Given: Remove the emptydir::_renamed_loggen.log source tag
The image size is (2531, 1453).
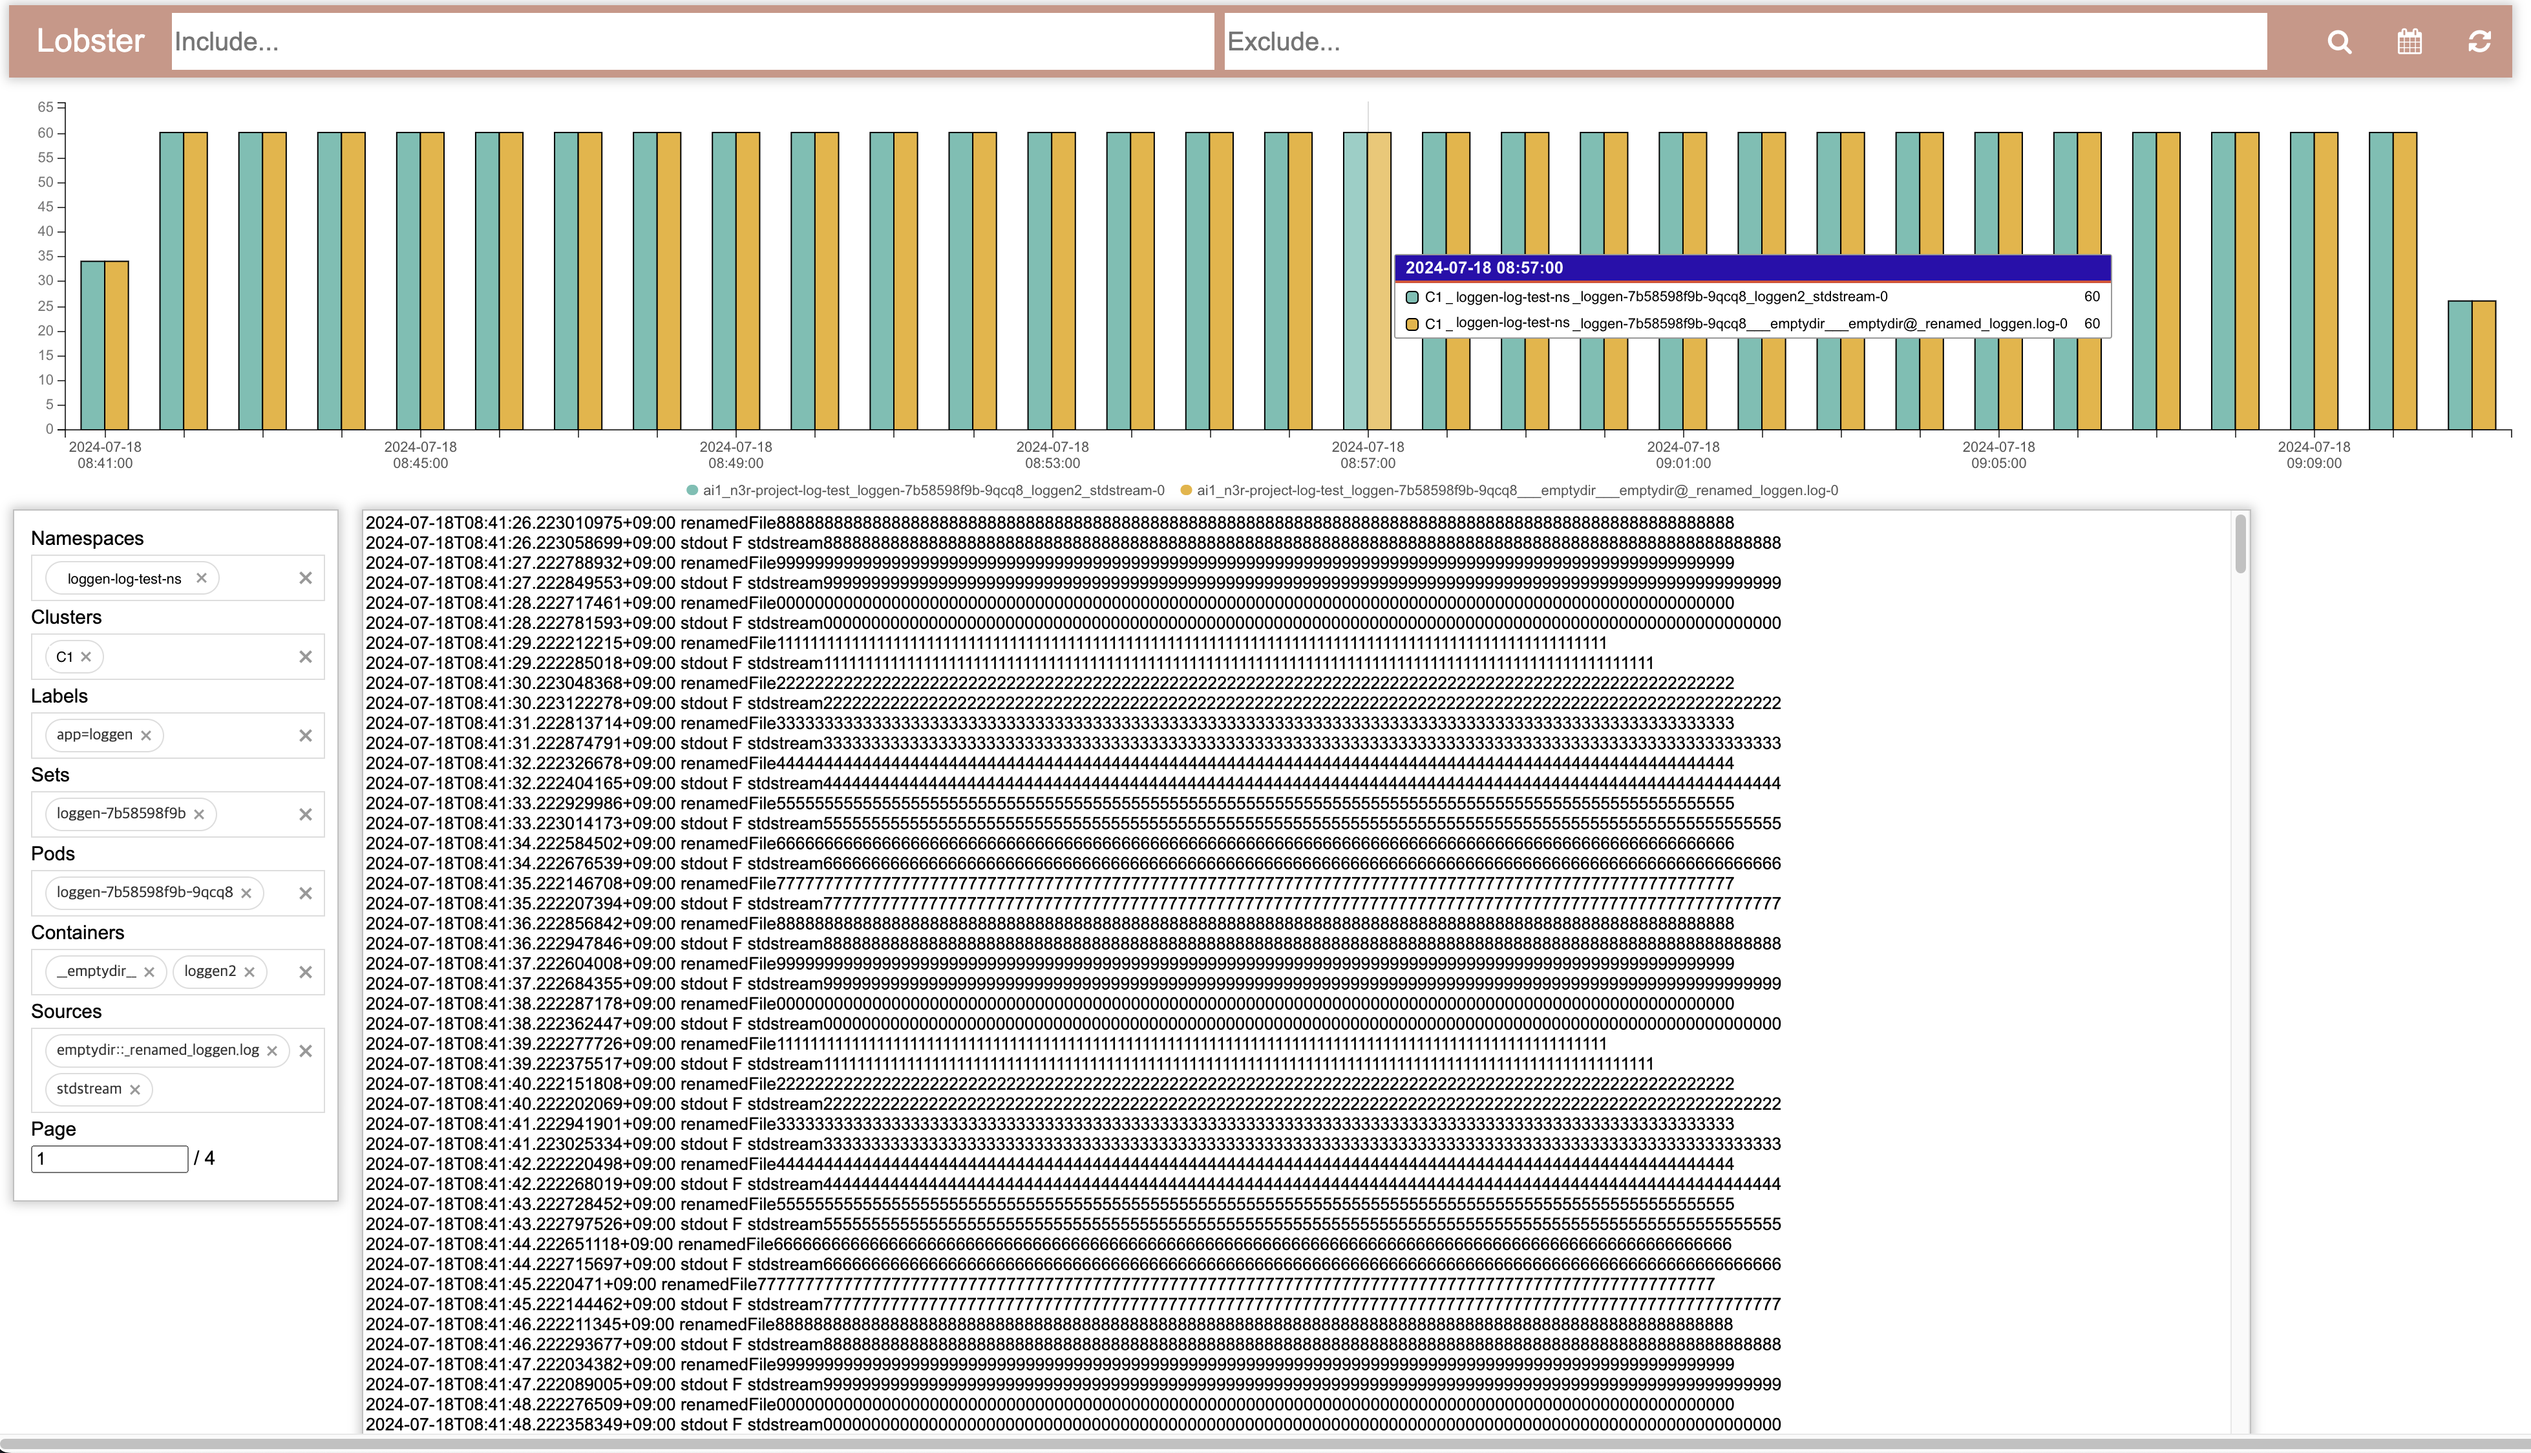Looking at the screenshot, I should tap(272, 1051).
